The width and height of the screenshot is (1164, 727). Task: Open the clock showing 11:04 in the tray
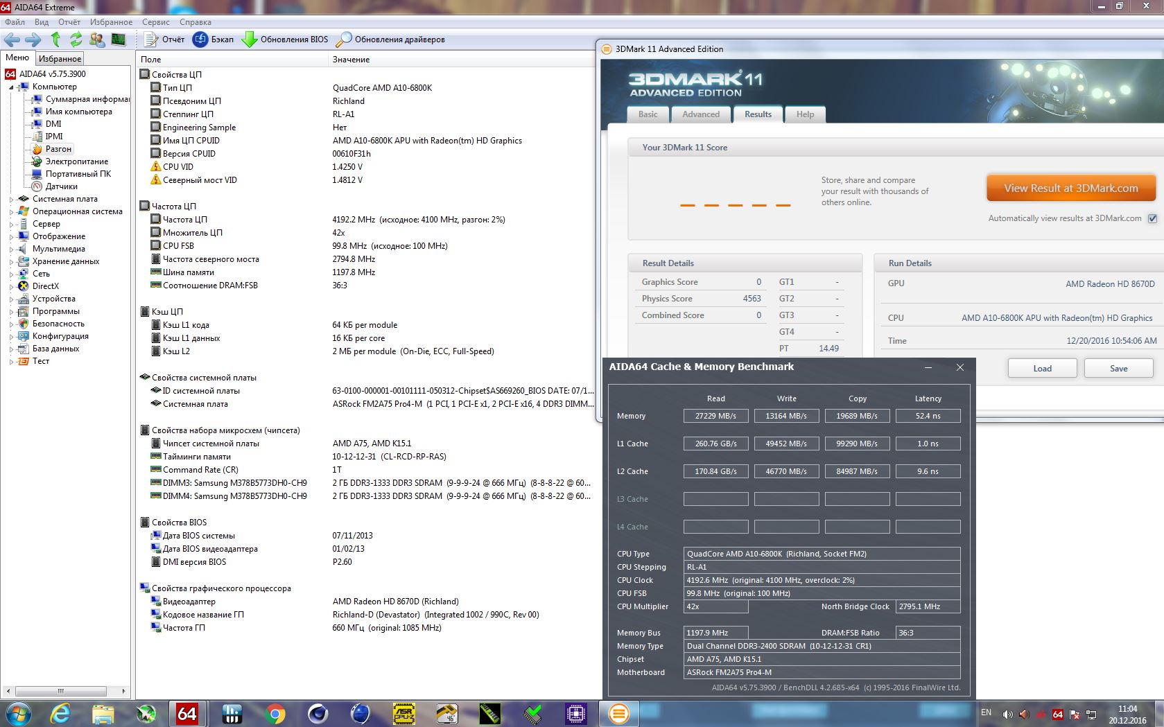(1127, 714)
